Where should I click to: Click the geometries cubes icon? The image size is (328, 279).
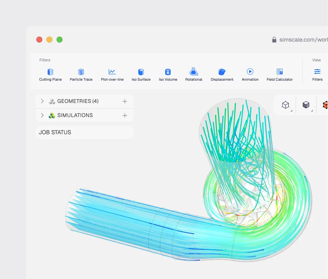point(52,101)
